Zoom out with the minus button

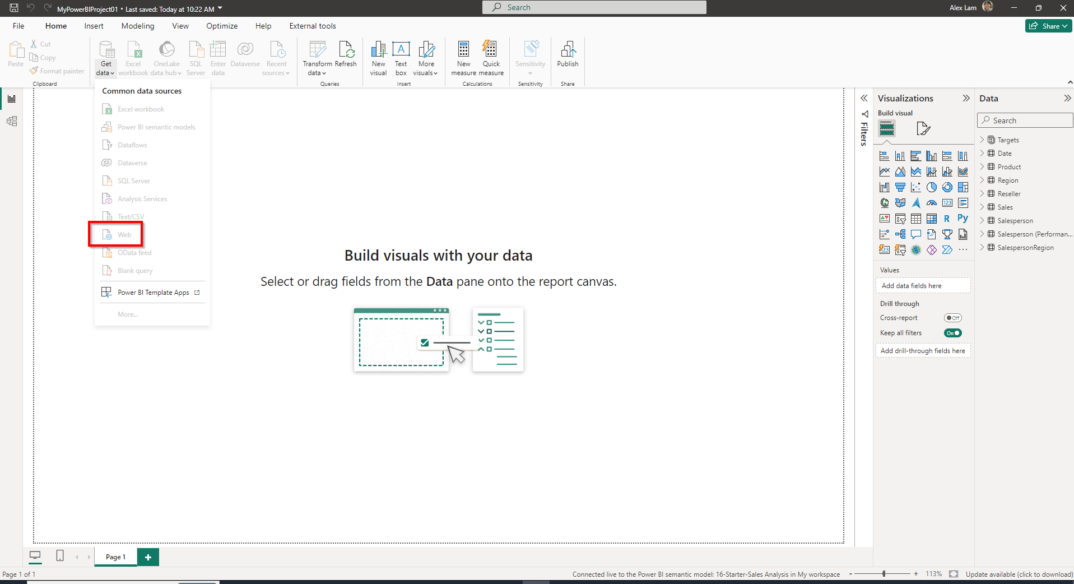click(850, 574)
